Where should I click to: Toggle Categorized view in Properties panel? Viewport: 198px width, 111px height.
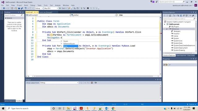[x=164, y=65]
